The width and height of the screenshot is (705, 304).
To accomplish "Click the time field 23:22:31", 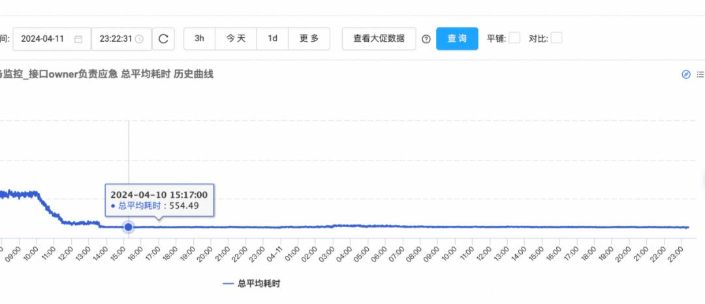I will (121, 39).
